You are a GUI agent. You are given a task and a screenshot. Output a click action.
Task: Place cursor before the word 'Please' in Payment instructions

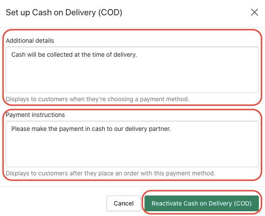[11, 129]
